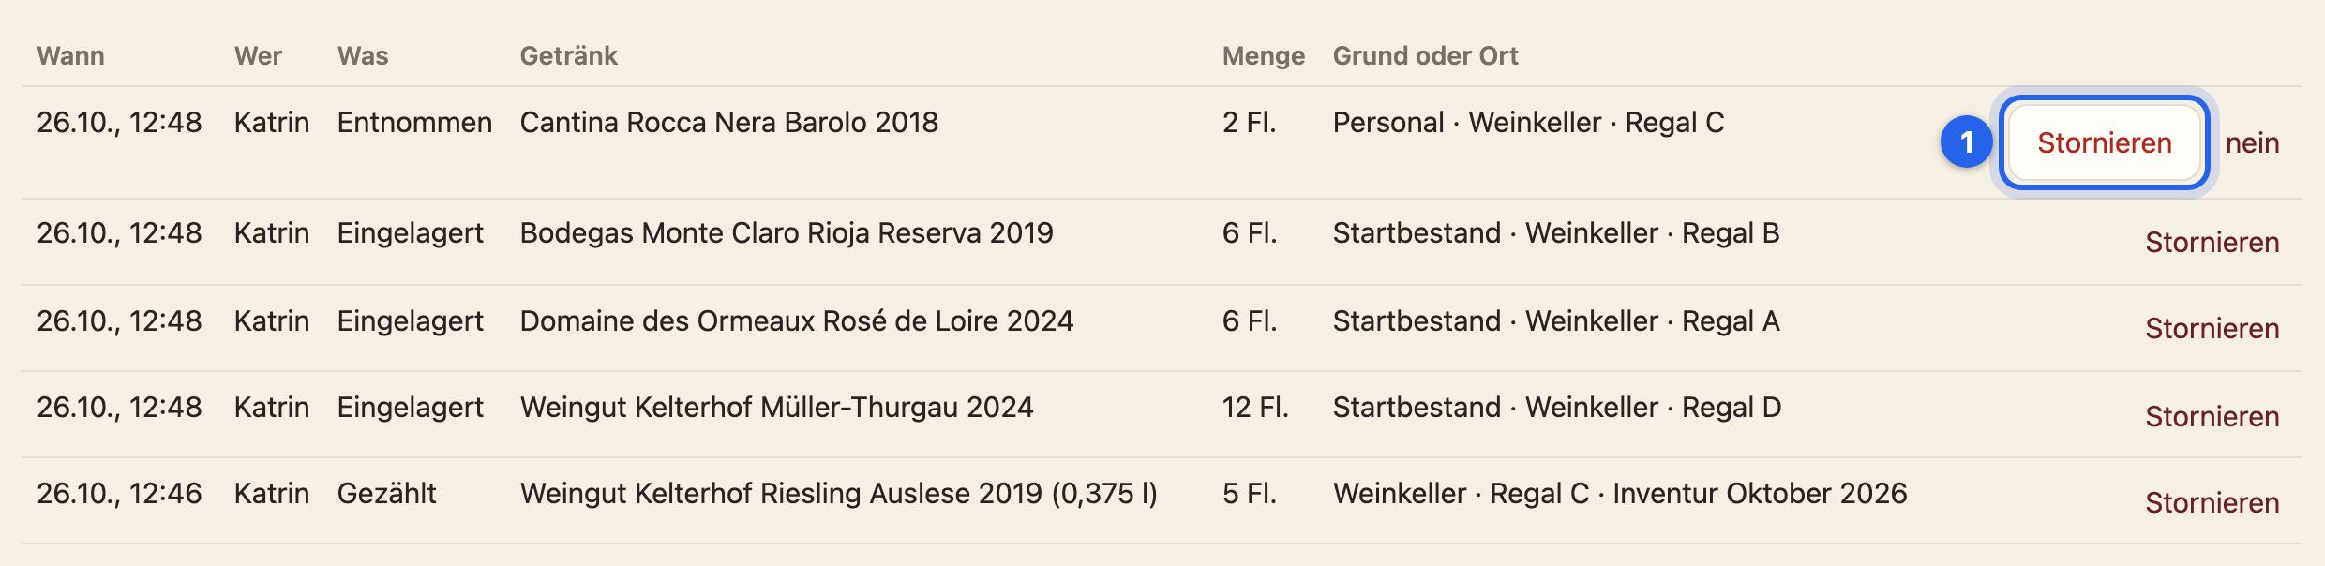Click the 'Entnommen' action cell
The height and width of the screenshot is (566, 2325).
414,123
